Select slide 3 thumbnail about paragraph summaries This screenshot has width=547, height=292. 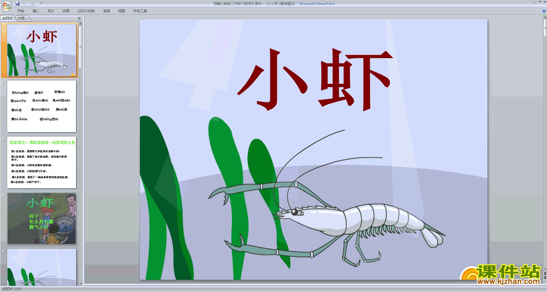42,162
